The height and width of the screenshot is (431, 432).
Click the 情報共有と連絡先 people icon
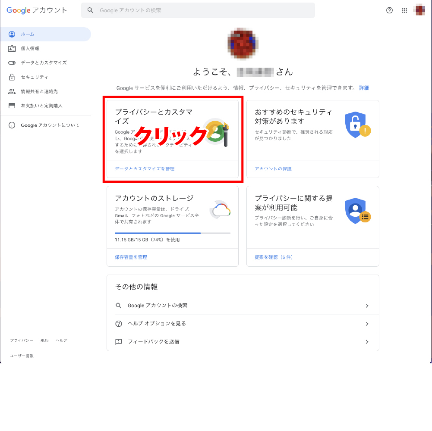coord(12,91)
